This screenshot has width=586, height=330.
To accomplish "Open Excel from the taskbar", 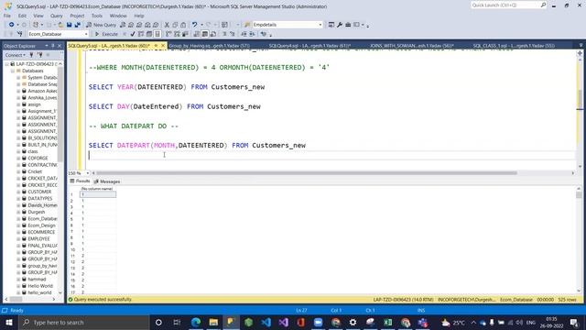I will click(x=388, y=322).
